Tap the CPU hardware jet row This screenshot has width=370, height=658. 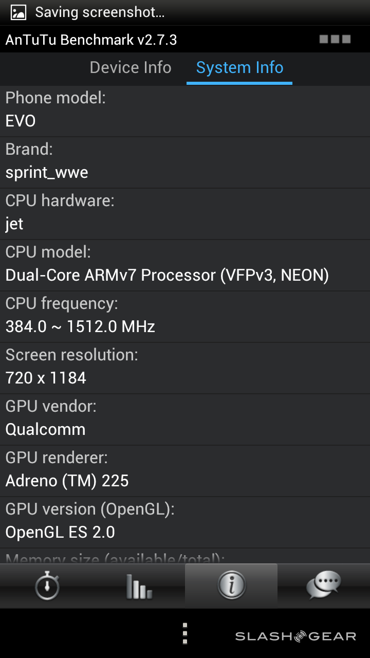[185, 213]
